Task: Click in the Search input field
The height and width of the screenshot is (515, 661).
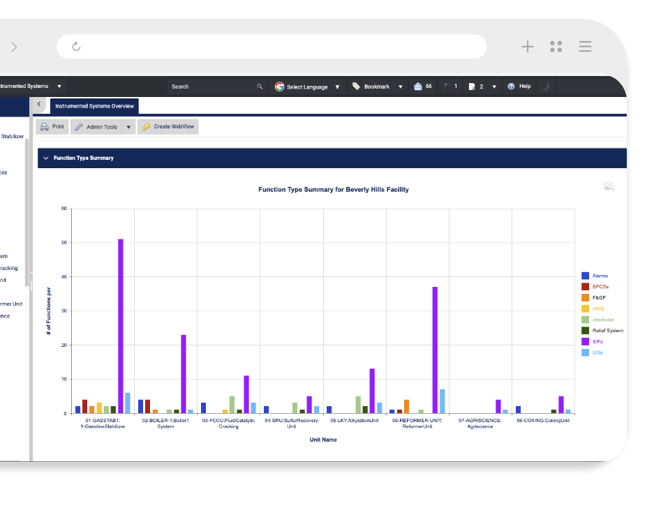Action: click(209, 87)
